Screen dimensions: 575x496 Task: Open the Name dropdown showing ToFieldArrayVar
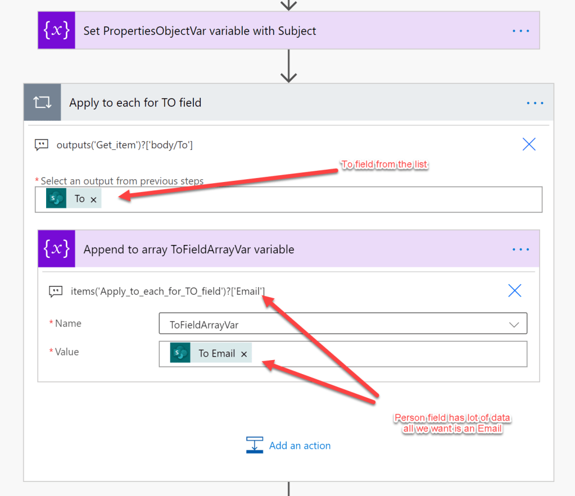[x=513, y=324]
